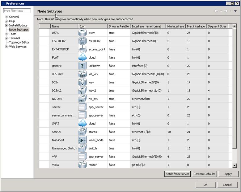The width and height of the screenshot is (241, 192).
Task: Click the app_server icon in vPP row
Action: [x=82, y=157]
